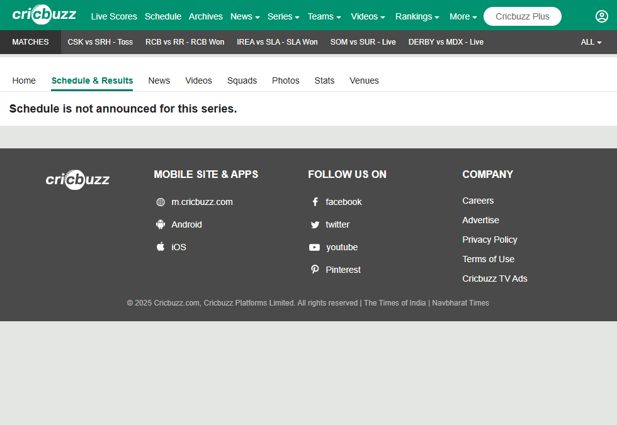
Task: Click the Cricbuzz logo in the footer
Action: coord(77,180)
